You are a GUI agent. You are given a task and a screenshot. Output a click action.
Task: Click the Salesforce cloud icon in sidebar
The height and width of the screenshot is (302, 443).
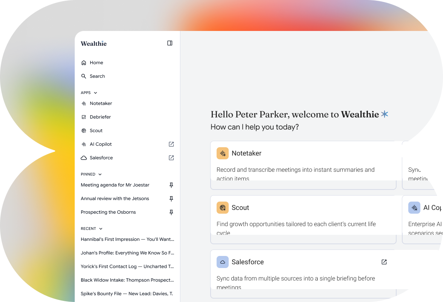84,158
